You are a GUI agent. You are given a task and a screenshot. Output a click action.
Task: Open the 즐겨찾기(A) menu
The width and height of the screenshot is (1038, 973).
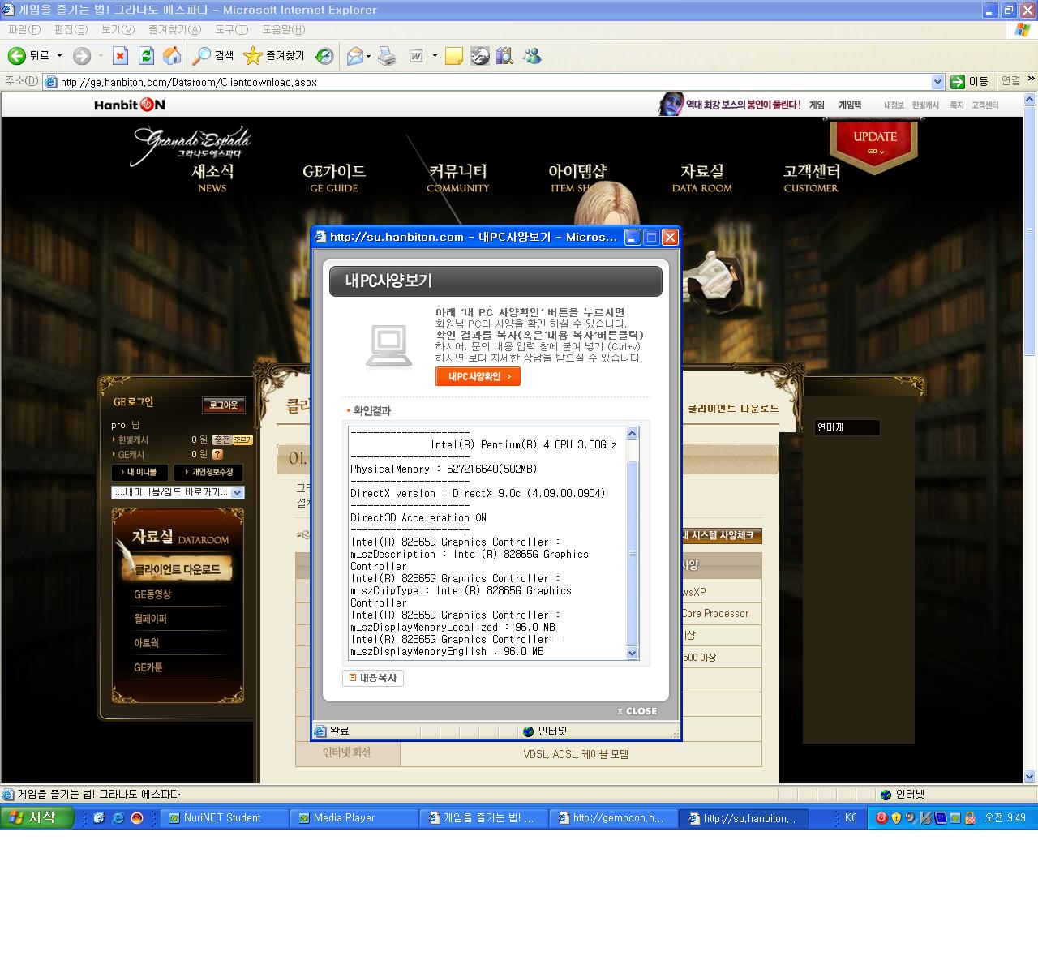coord(174,29)
